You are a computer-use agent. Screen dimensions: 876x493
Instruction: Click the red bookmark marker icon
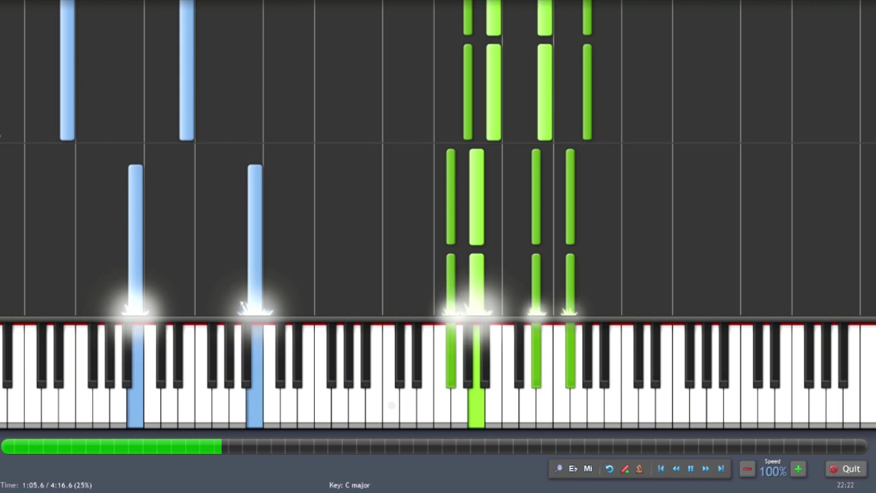pyautogui.click(x=624, y=469)
